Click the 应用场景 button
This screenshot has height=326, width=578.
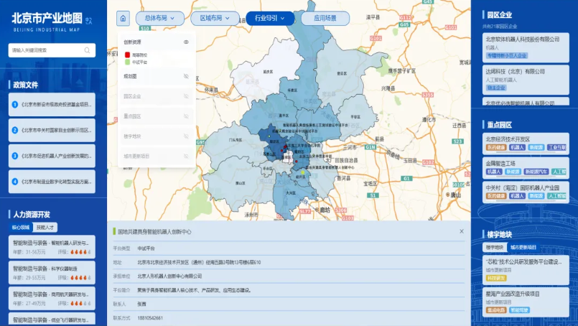tap(321, 19)
